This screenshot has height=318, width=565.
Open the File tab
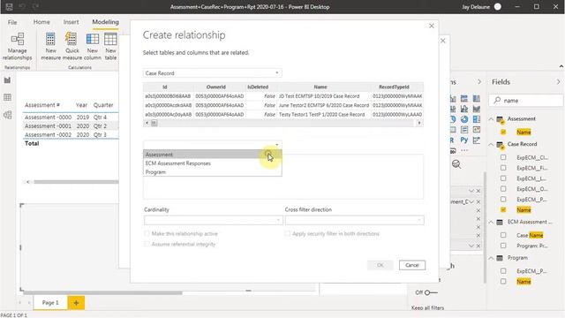tap(12, 22)
